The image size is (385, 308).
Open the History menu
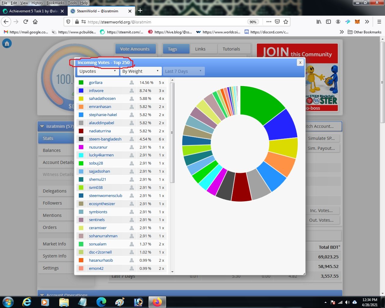tap(37, 3)
